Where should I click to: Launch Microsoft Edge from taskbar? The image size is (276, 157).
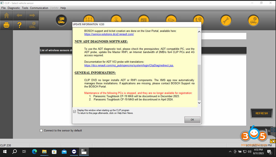click(x=34, y=151)
